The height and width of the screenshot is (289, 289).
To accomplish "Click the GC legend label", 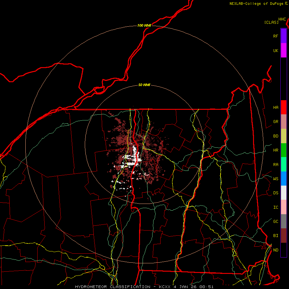I will (x=276, y=222).
